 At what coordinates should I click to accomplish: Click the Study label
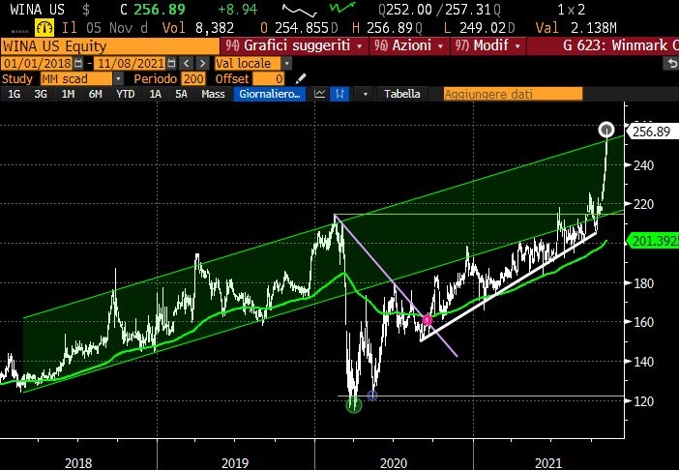click(x=17, y=78)
